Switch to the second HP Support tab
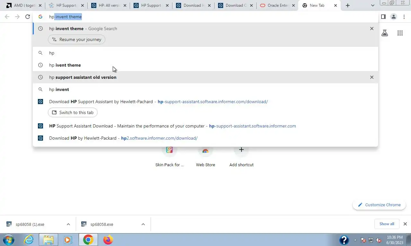The width and height of the screenshot is (411, 246). [x=150, y=5]
